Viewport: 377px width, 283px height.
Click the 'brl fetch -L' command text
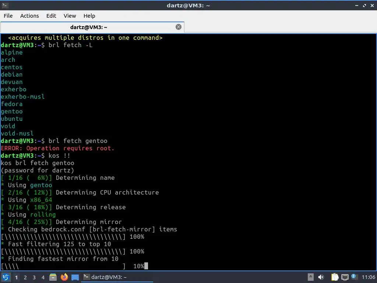click(x=70, y=45)
